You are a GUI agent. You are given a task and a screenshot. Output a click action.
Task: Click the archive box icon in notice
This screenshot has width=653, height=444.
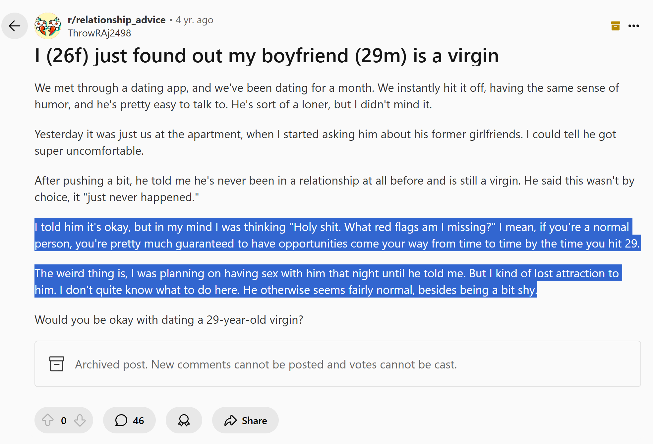57,364
